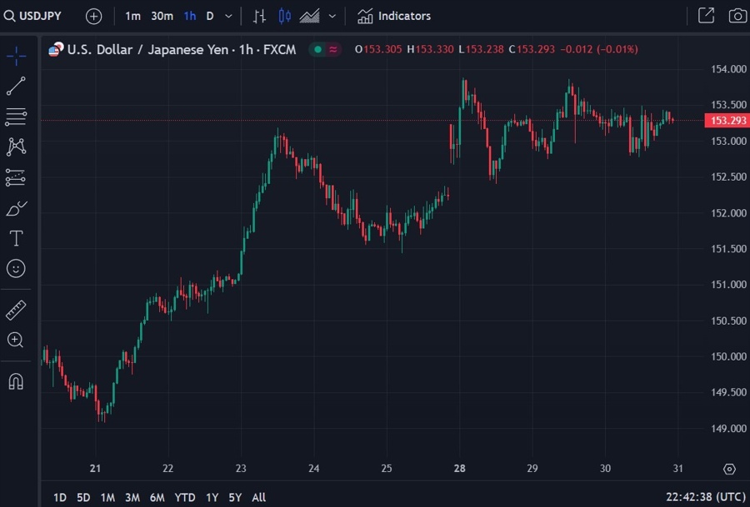Open the Fibonacci retracement tools
Image resolution: width=750 pixels, height=507 pixels.
click(x=15, y=117)
